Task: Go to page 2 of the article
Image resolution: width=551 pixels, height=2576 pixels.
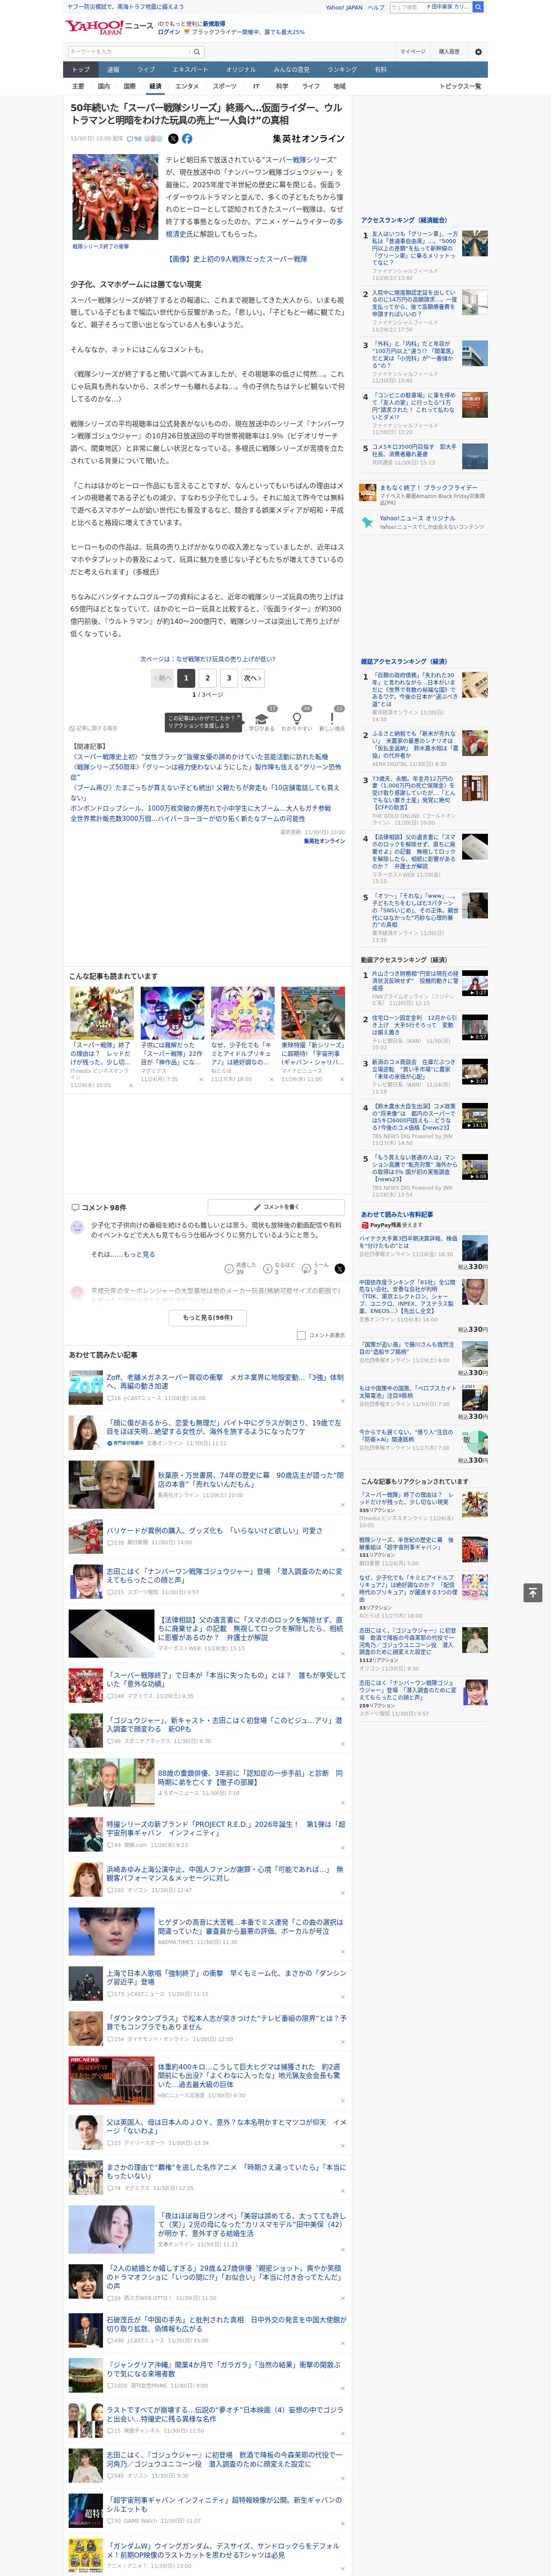Action: coord(207,678)
